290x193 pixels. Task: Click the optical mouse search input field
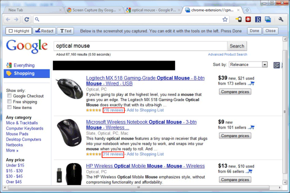[140, 46]
